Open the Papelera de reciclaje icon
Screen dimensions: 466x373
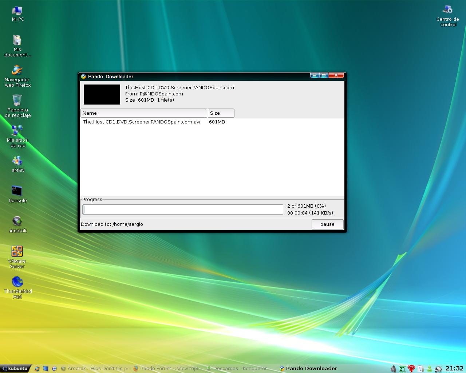[17, 106]
